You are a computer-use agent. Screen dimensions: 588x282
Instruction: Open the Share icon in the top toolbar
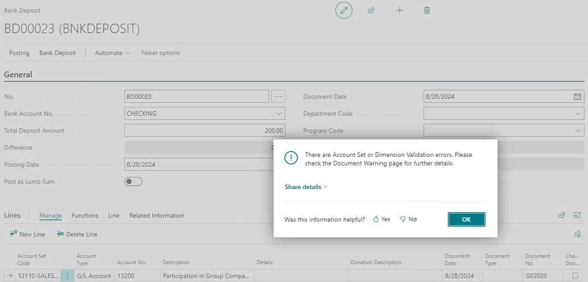[371, 10]
